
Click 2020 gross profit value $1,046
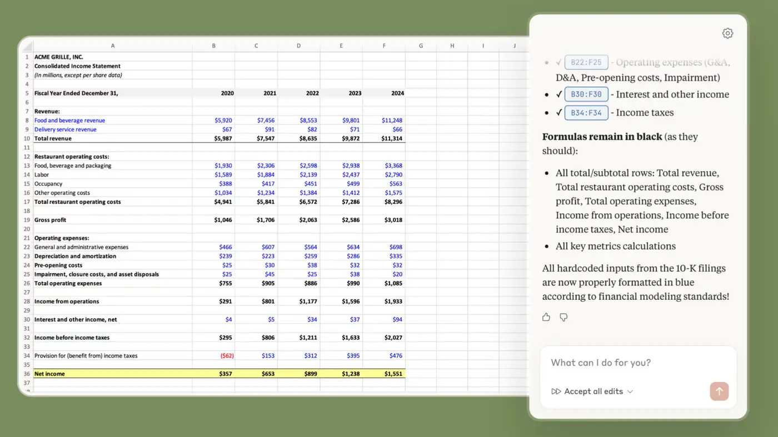[214, 220]
